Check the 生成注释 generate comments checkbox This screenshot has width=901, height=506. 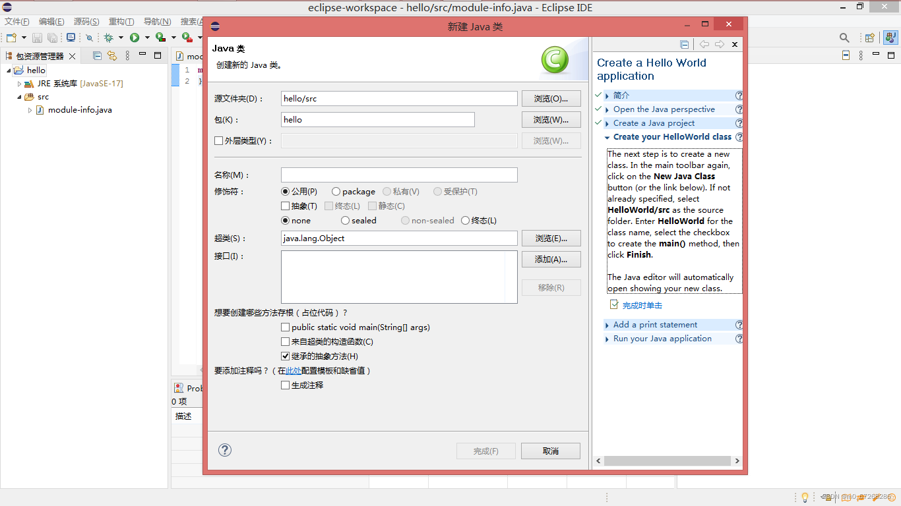[286, 385]
